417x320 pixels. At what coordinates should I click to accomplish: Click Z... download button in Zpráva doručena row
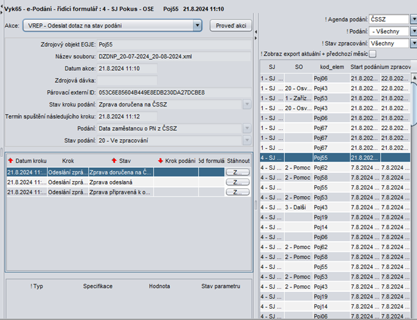[x=238, y=172]
